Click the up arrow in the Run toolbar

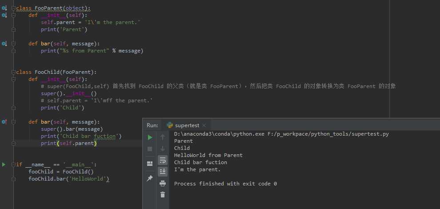[x=163, y=137]
